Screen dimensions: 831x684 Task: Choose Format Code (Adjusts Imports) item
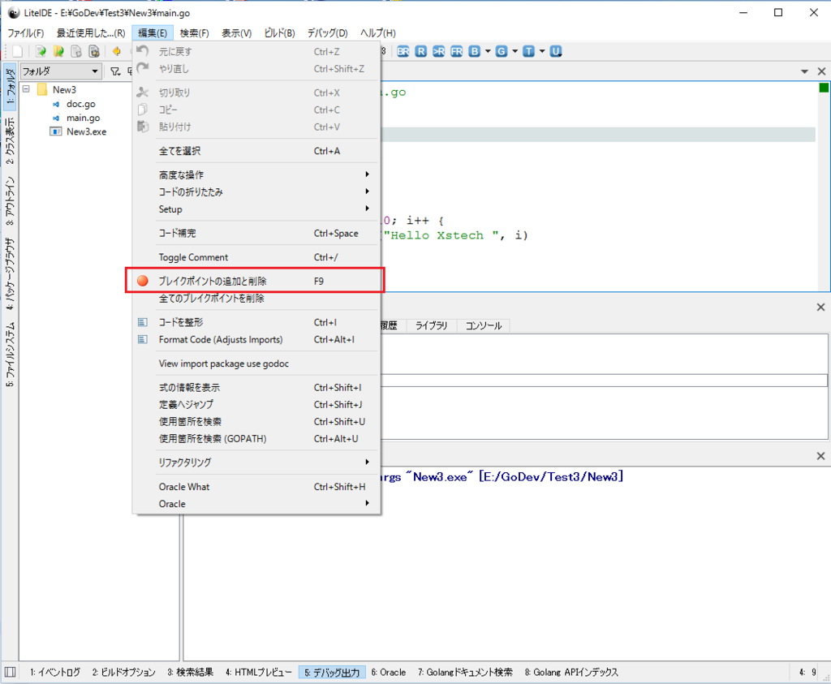[x=256, y=340]
